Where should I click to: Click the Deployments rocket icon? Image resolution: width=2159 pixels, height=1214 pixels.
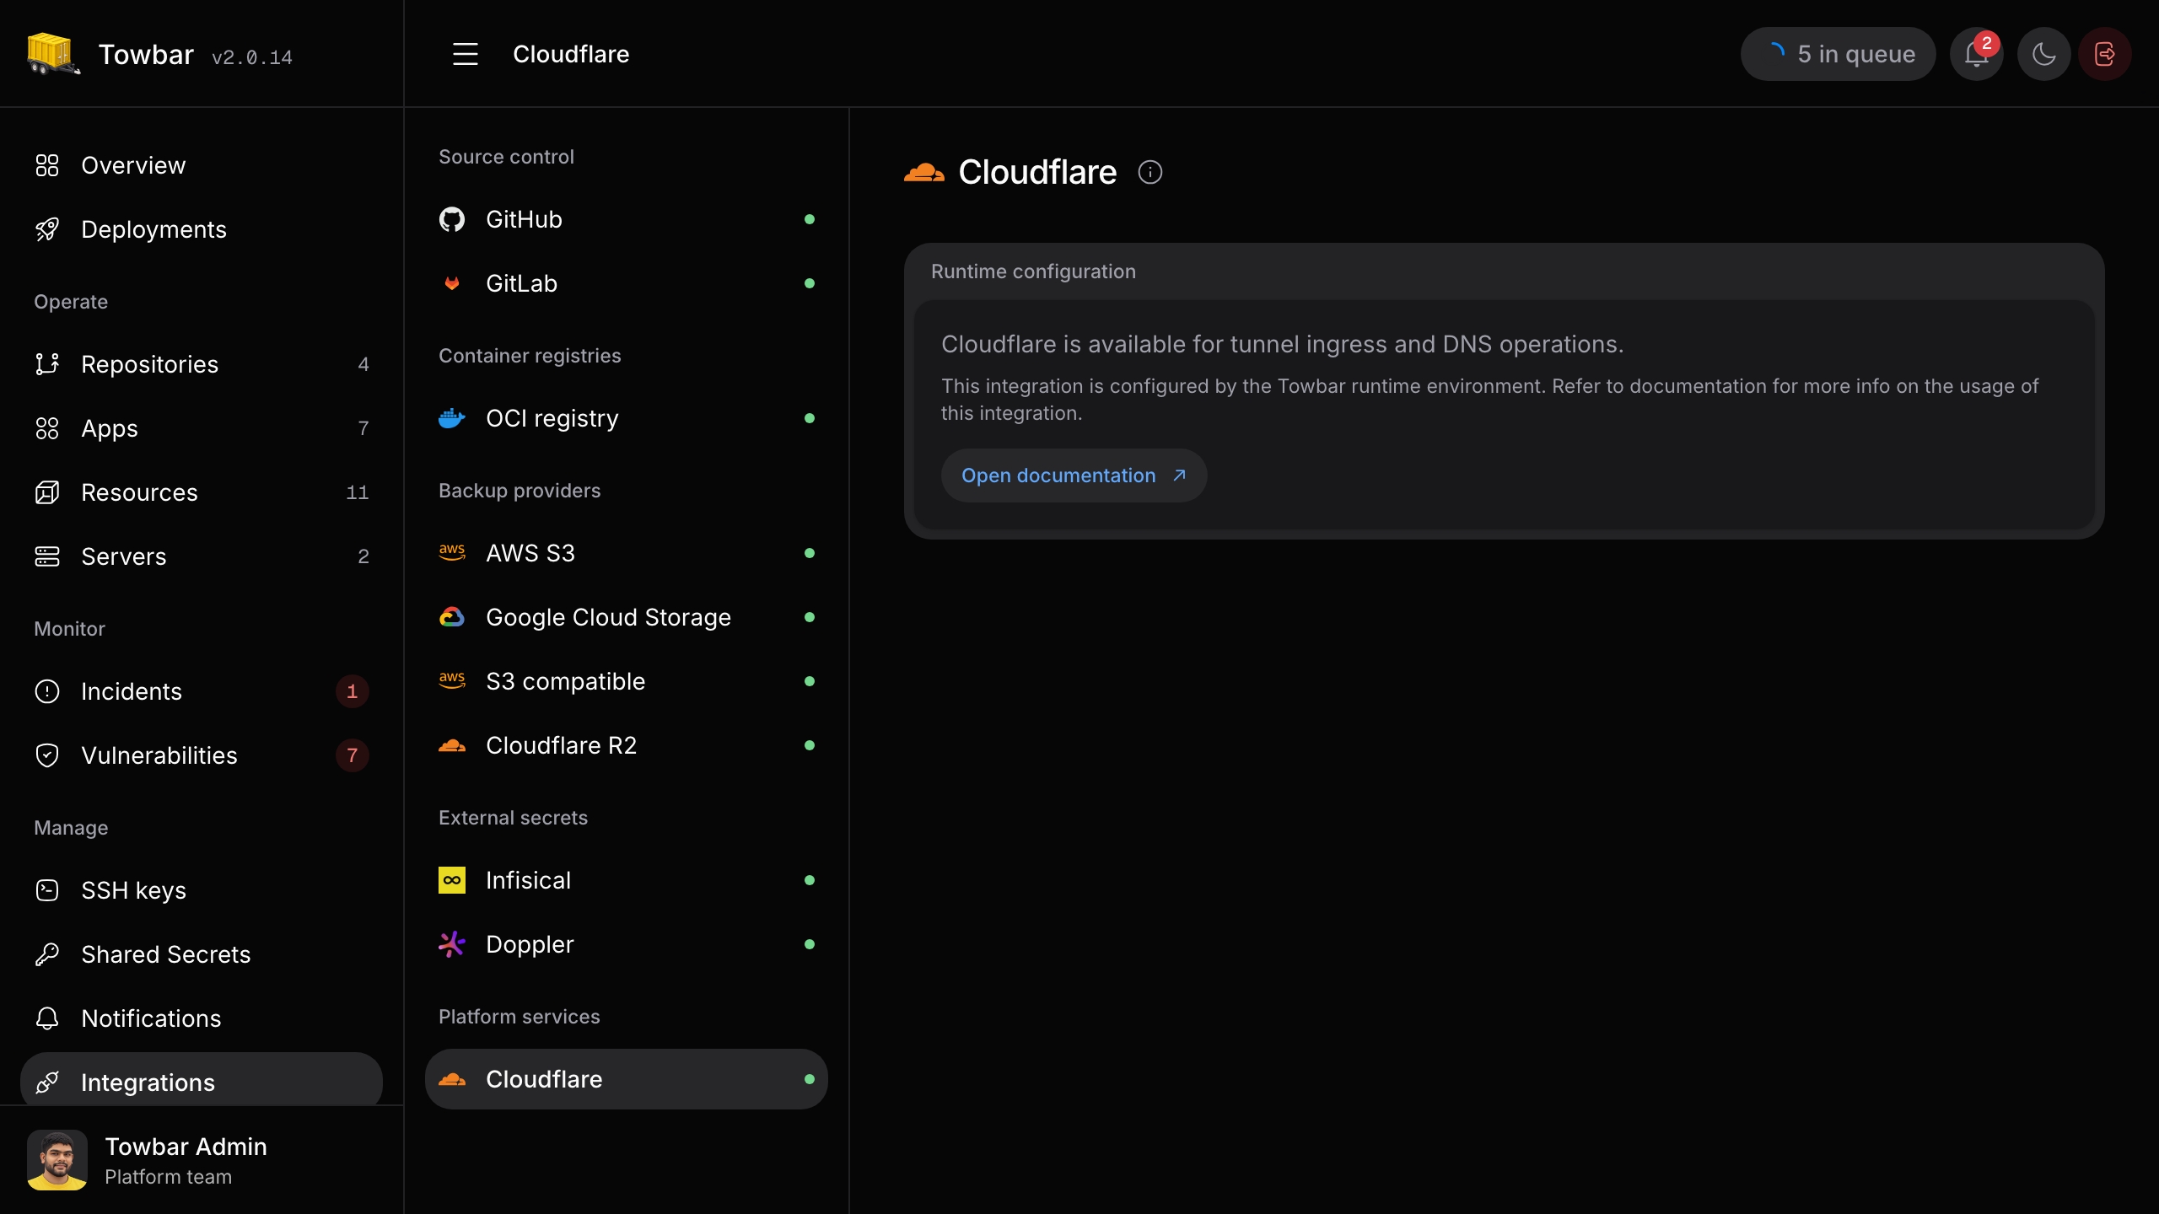(x=47, y=229)
